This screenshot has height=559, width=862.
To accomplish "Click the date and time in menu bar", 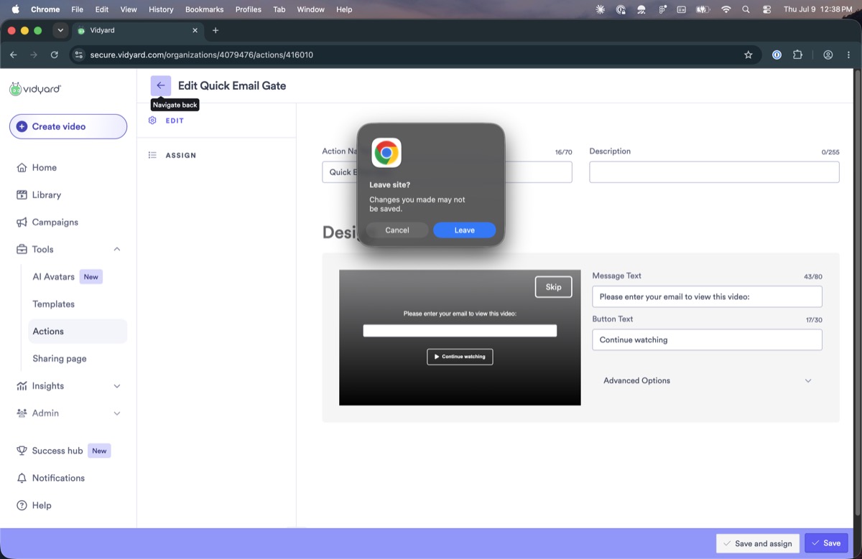I will (x=817, y=9).
